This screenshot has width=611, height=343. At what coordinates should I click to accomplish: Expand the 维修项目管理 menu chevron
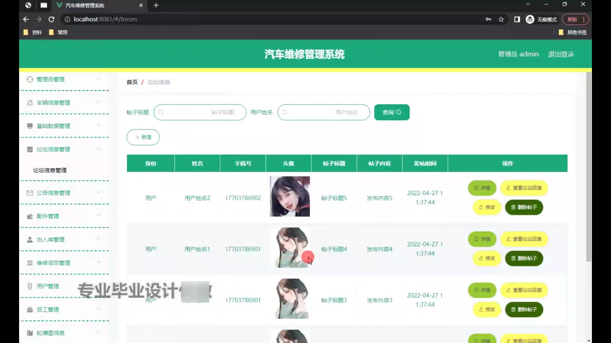[x=99, y=262]
